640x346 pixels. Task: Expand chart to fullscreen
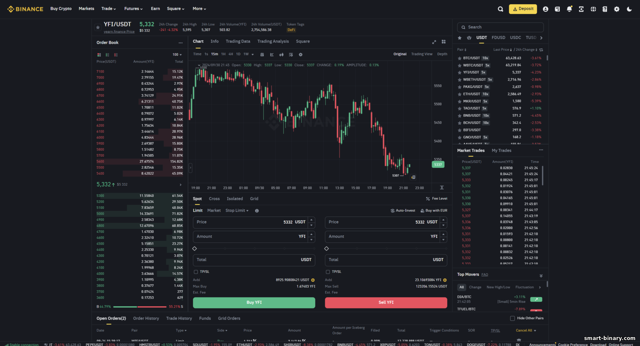(434, 42)
